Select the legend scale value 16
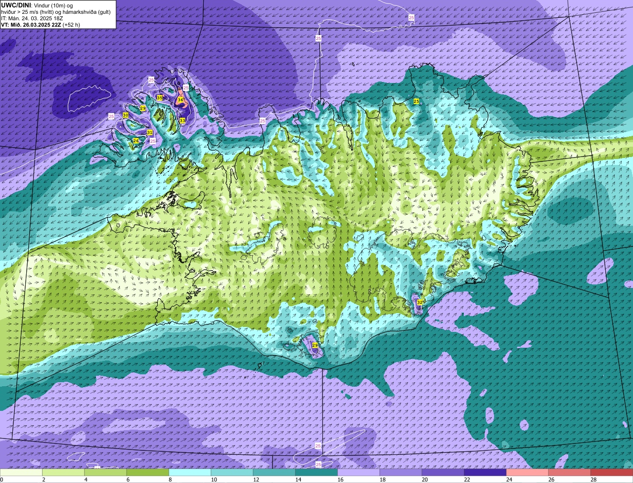Screen dimensions: 633x483 click(x=340, y=480)
